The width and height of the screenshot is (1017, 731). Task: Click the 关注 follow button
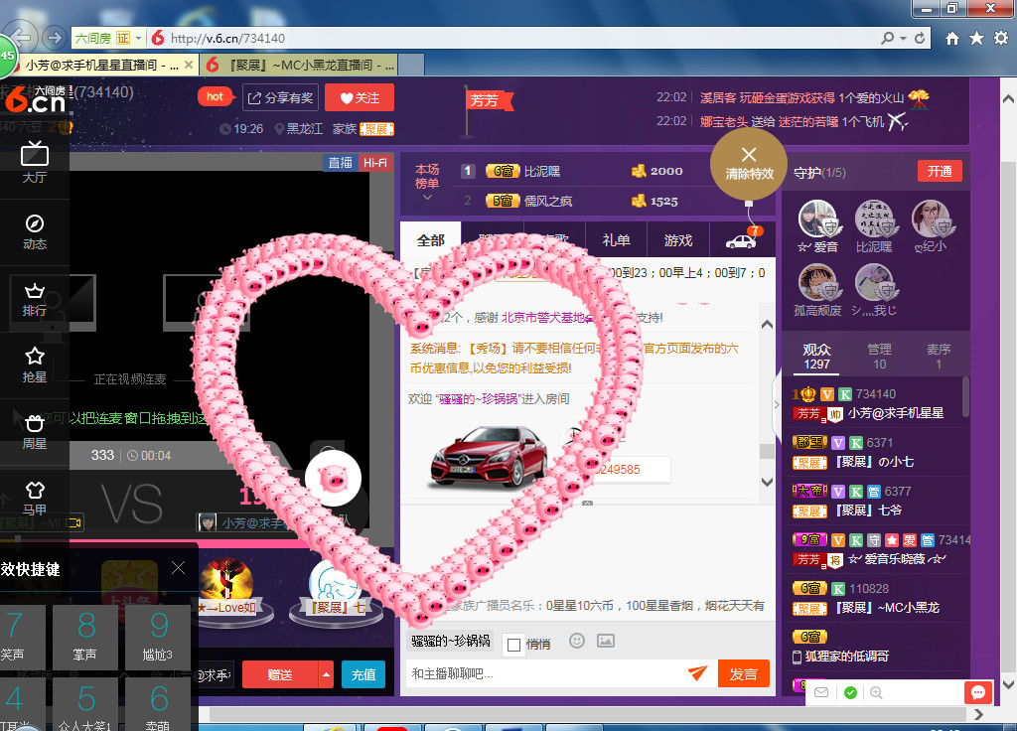tap(360, 98)
